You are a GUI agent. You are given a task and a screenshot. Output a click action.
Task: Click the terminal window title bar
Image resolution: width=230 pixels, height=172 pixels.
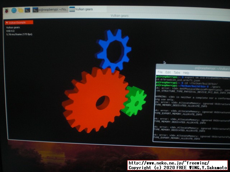coord(193,68)
